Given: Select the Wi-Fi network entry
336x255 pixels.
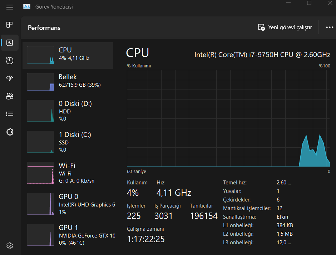Looking at the screenshot, I should click(68, 173).
